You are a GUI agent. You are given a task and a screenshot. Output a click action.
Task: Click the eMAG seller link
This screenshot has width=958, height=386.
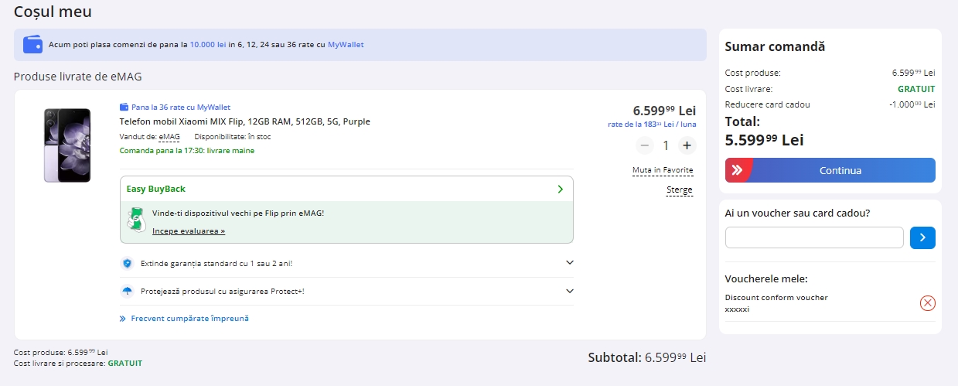(x=169, y=137)
